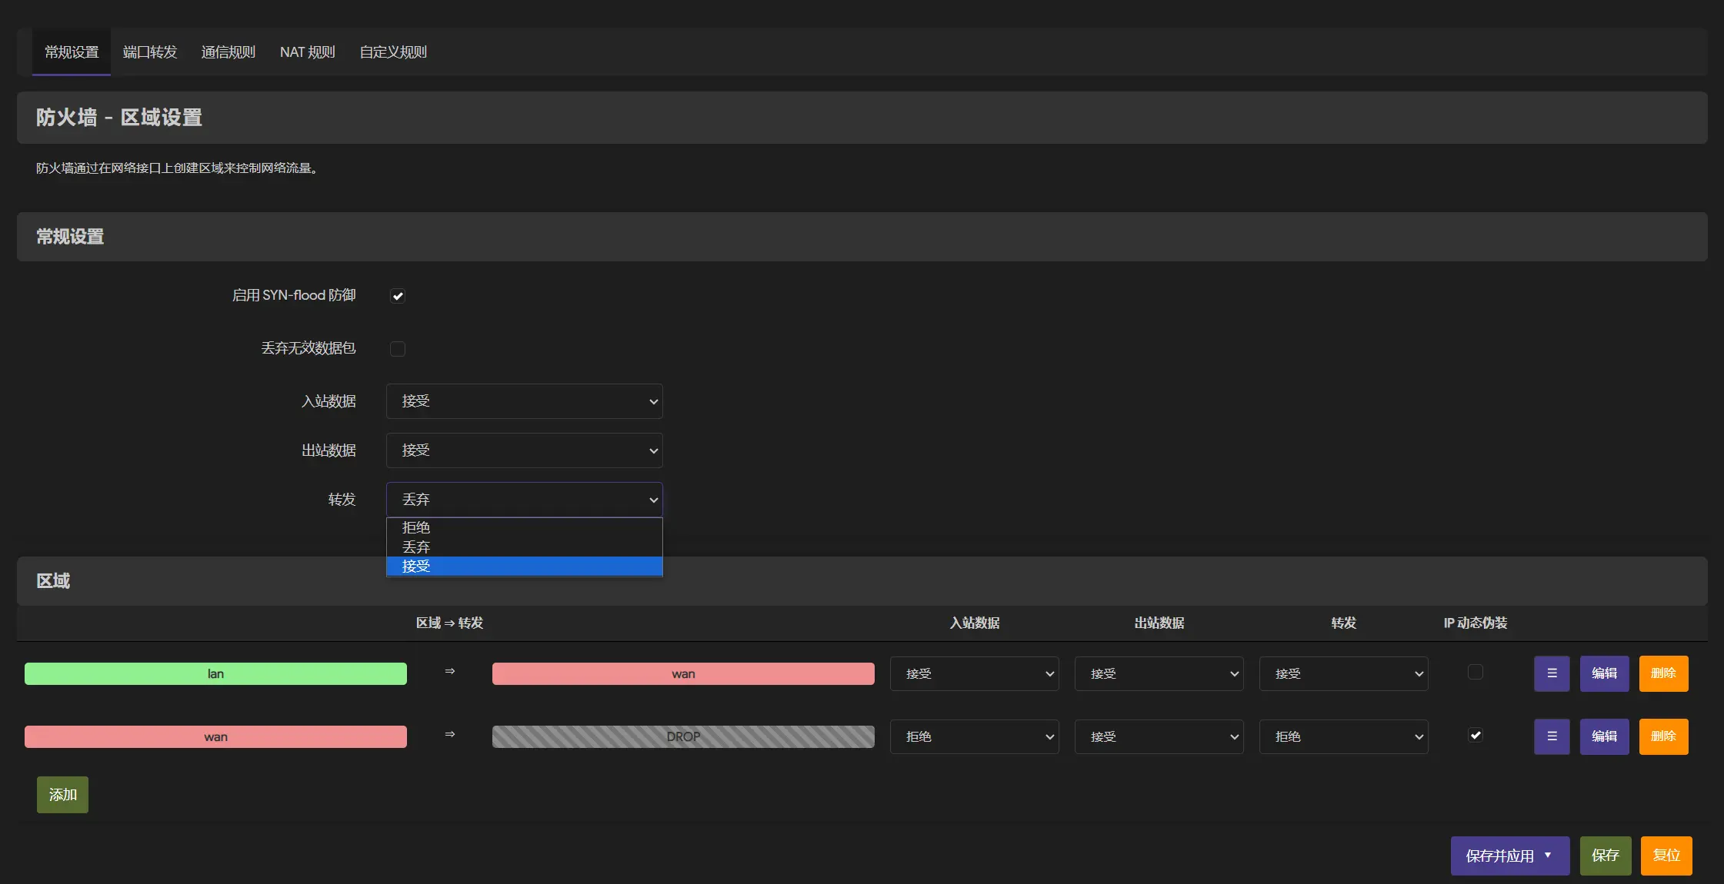Open the general outbound data dropdown
1724x884 pixels.
[524, 450]
